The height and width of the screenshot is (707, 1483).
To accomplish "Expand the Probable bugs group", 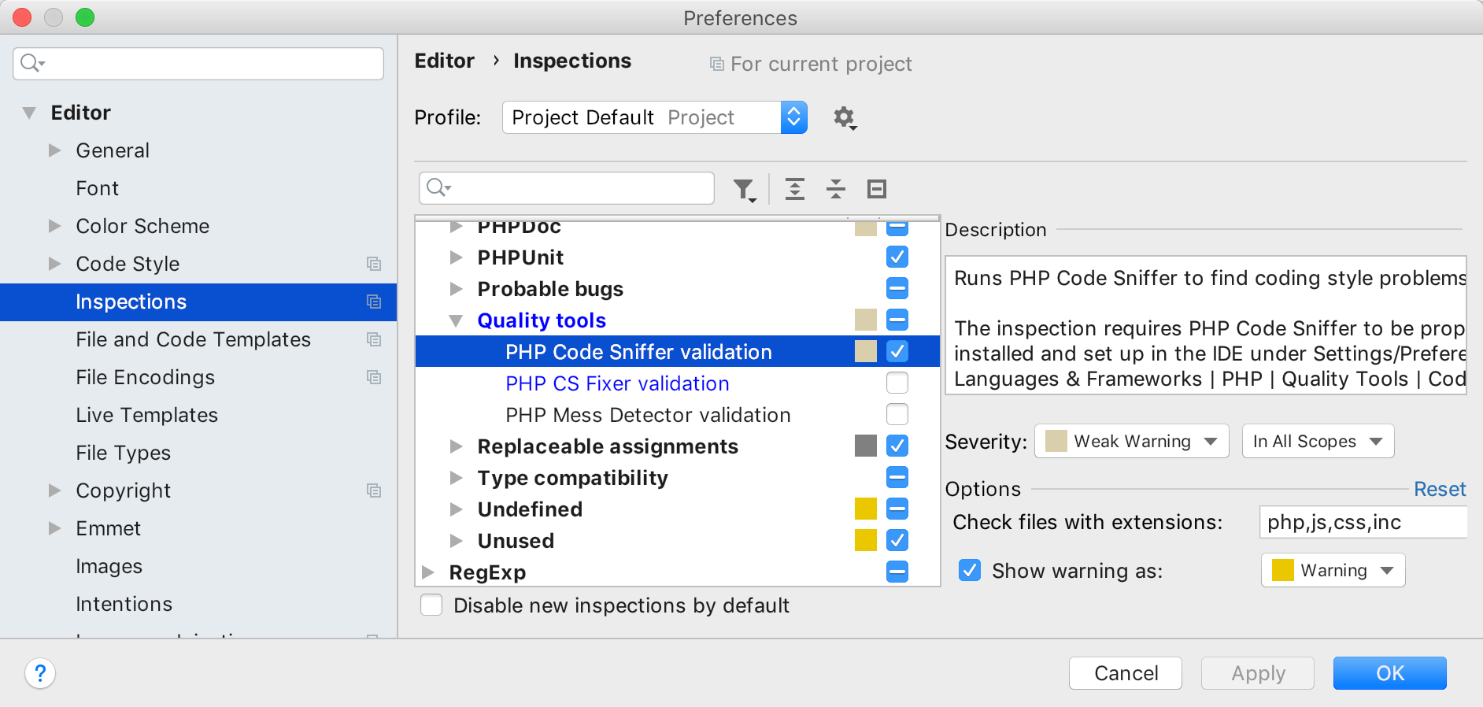I will (x=457, y=289).
